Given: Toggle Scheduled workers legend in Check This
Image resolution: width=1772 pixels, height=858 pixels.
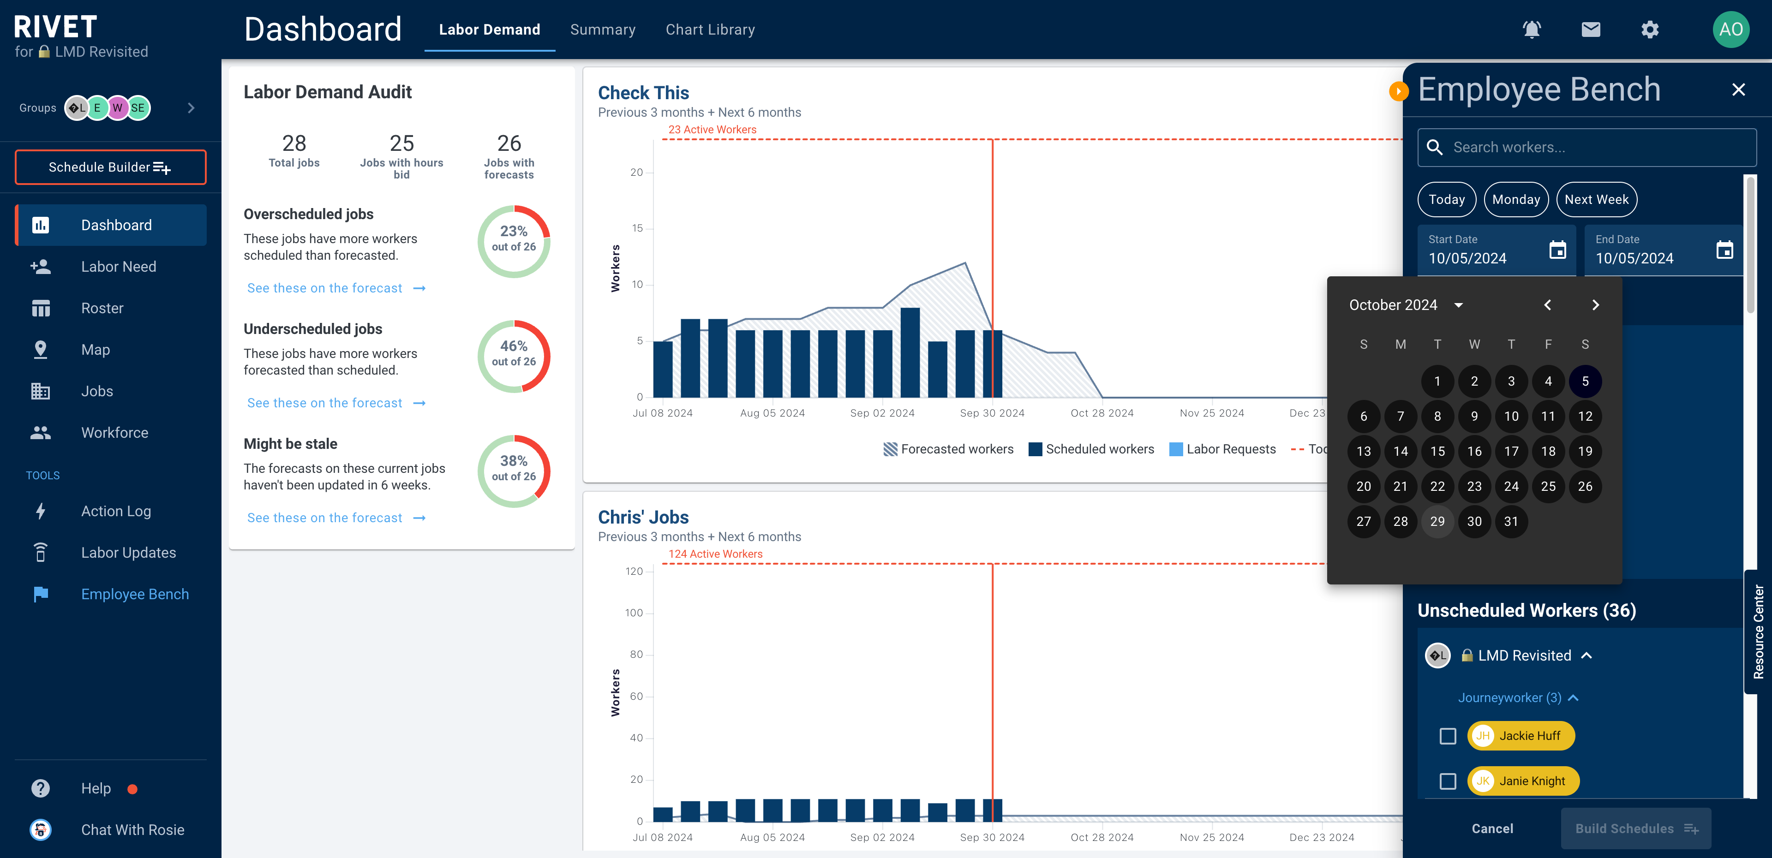Looking at the screenshot, I should pos(1091,449).
